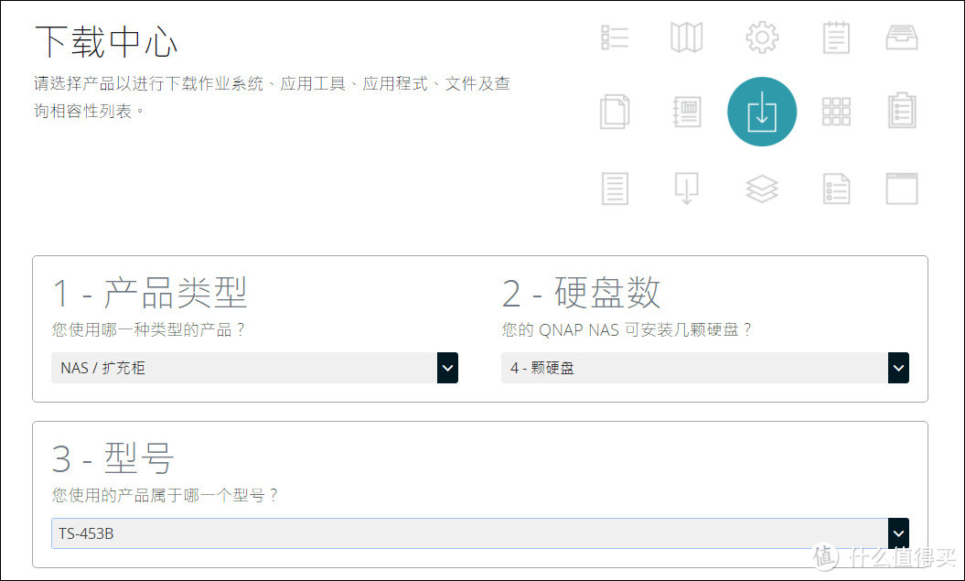Open the product type dropdown arrow

(x=447, y=368)
